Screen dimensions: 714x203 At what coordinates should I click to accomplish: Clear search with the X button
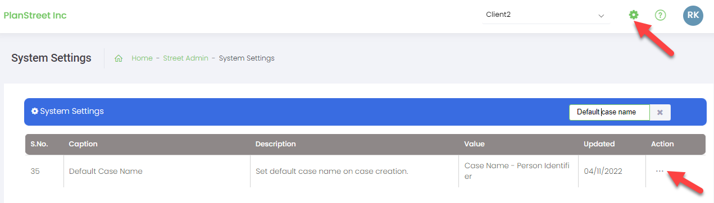pos(660,112)
